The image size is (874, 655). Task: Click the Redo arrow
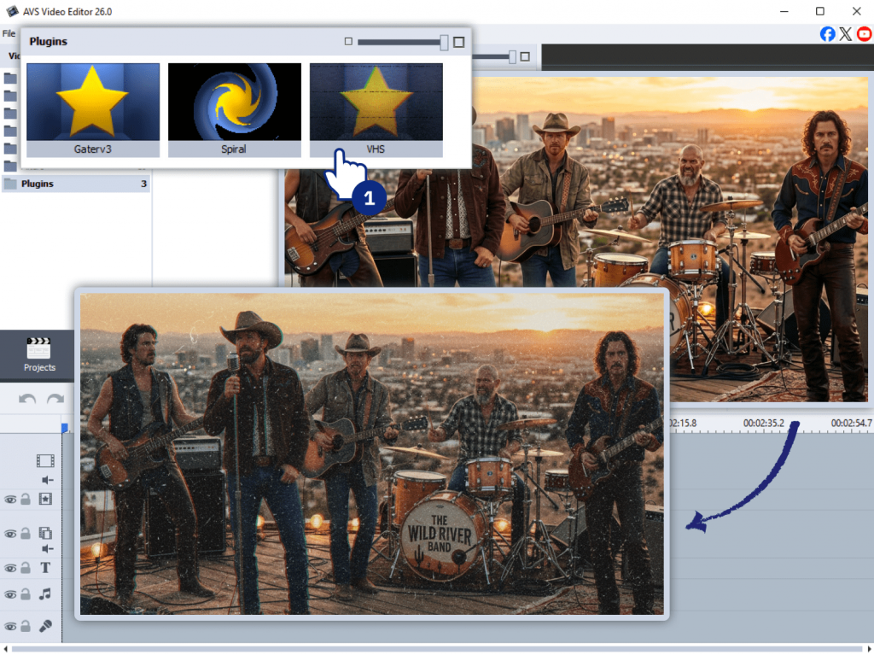(x=55, y=399)
